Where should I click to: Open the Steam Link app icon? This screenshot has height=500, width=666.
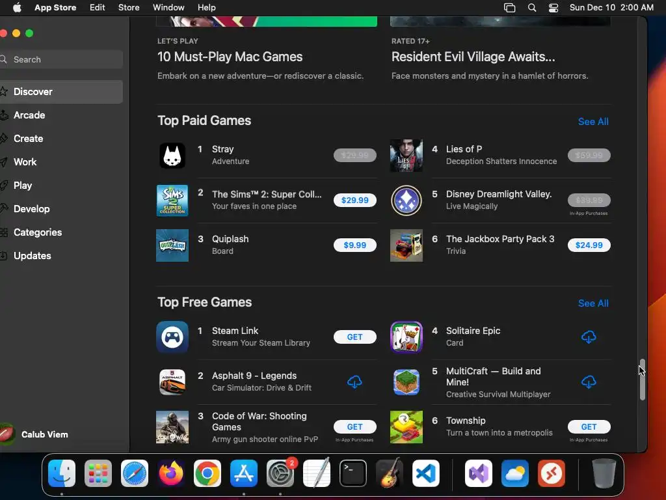[x=172, y=337]
